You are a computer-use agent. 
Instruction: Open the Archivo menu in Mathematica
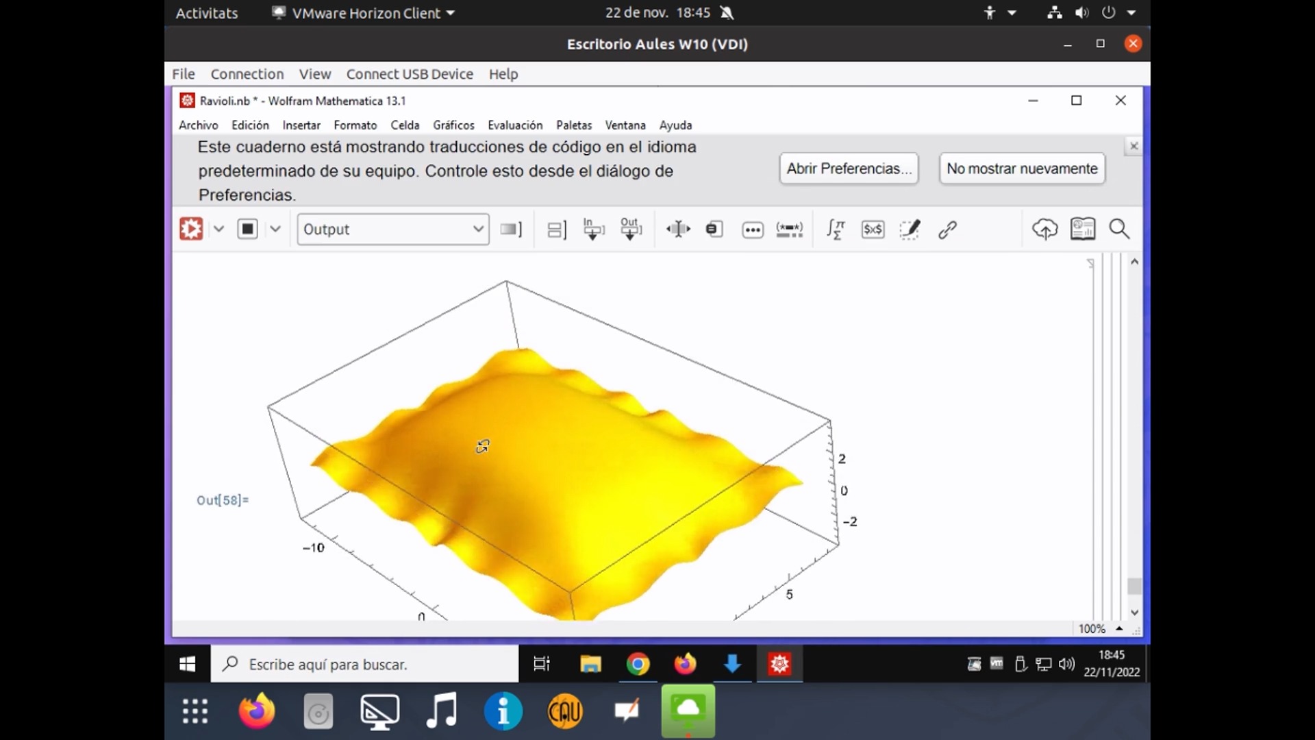pos(198,125)
